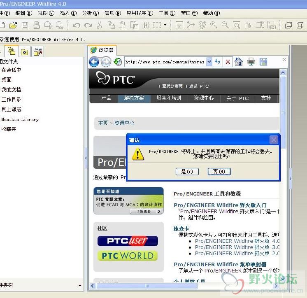307x298 pixels.
Task: Click 服务和培训 on PTC page
Action: point(169,98)
